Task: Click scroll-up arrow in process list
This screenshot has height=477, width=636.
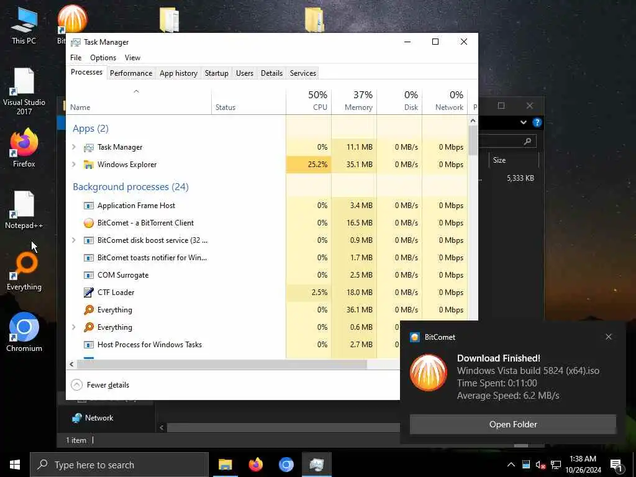Action: [473, 121]
